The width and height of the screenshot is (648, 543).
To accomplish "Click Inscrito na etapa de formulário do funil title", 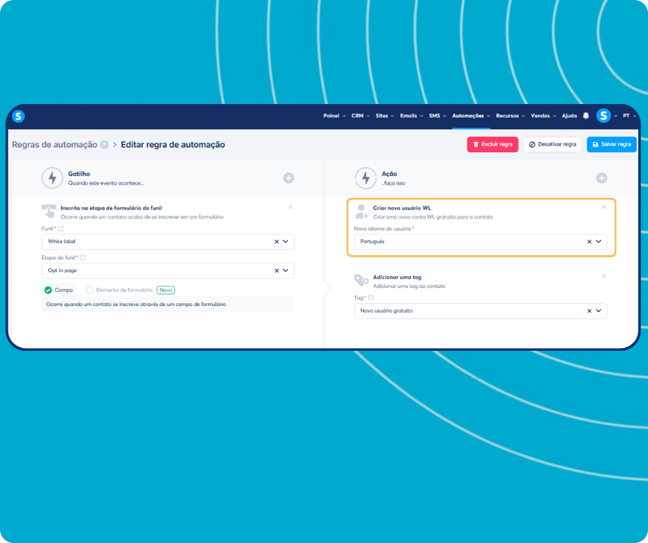I will pos(111,208).
